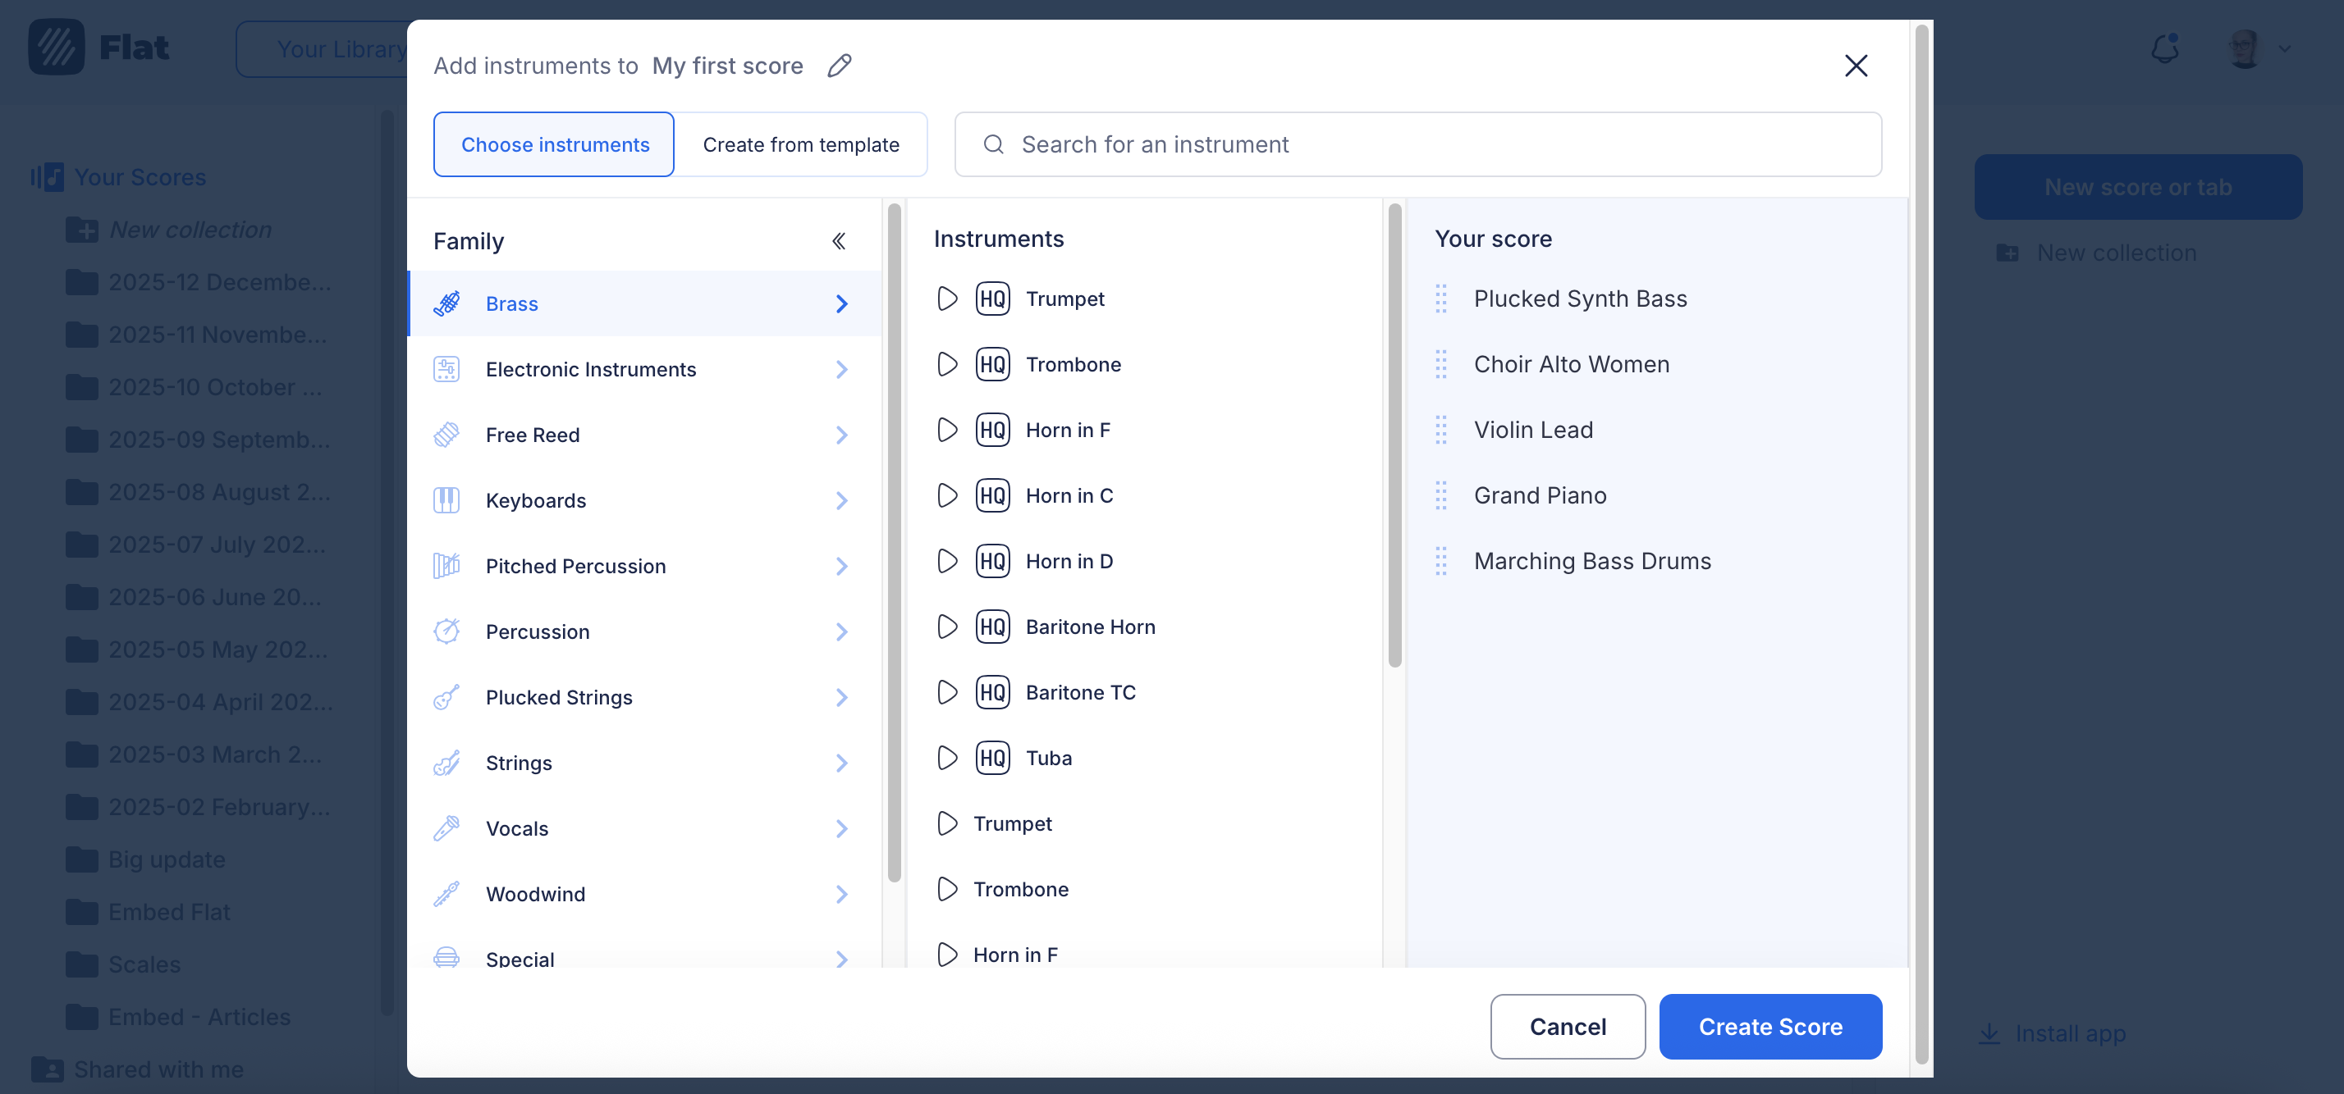Click the pencil icon to rename score
2344x1094 pixels.
pos(839,66)
